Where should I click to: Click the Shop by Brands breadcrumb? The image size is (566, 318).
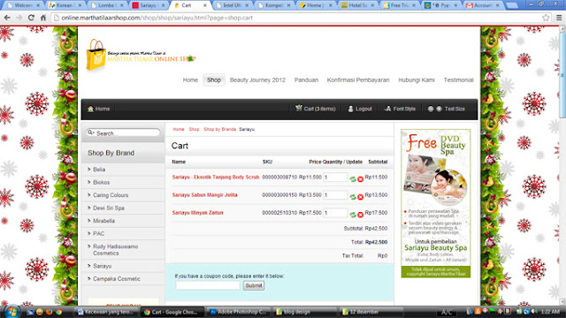(x=220, y=129)
